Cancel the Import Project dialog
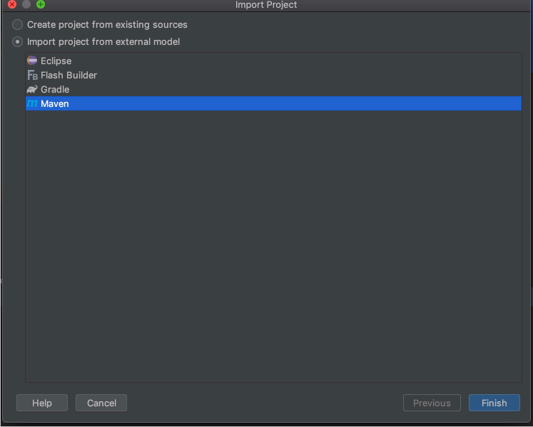The image size is (533, 427). coord(101,403)
